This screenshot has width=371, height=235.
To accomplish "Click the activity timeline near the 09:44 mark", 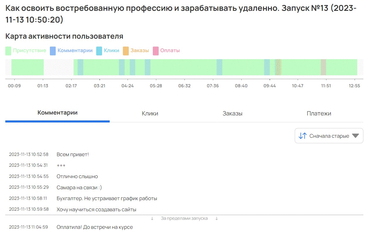I will [x=270, y=67].
